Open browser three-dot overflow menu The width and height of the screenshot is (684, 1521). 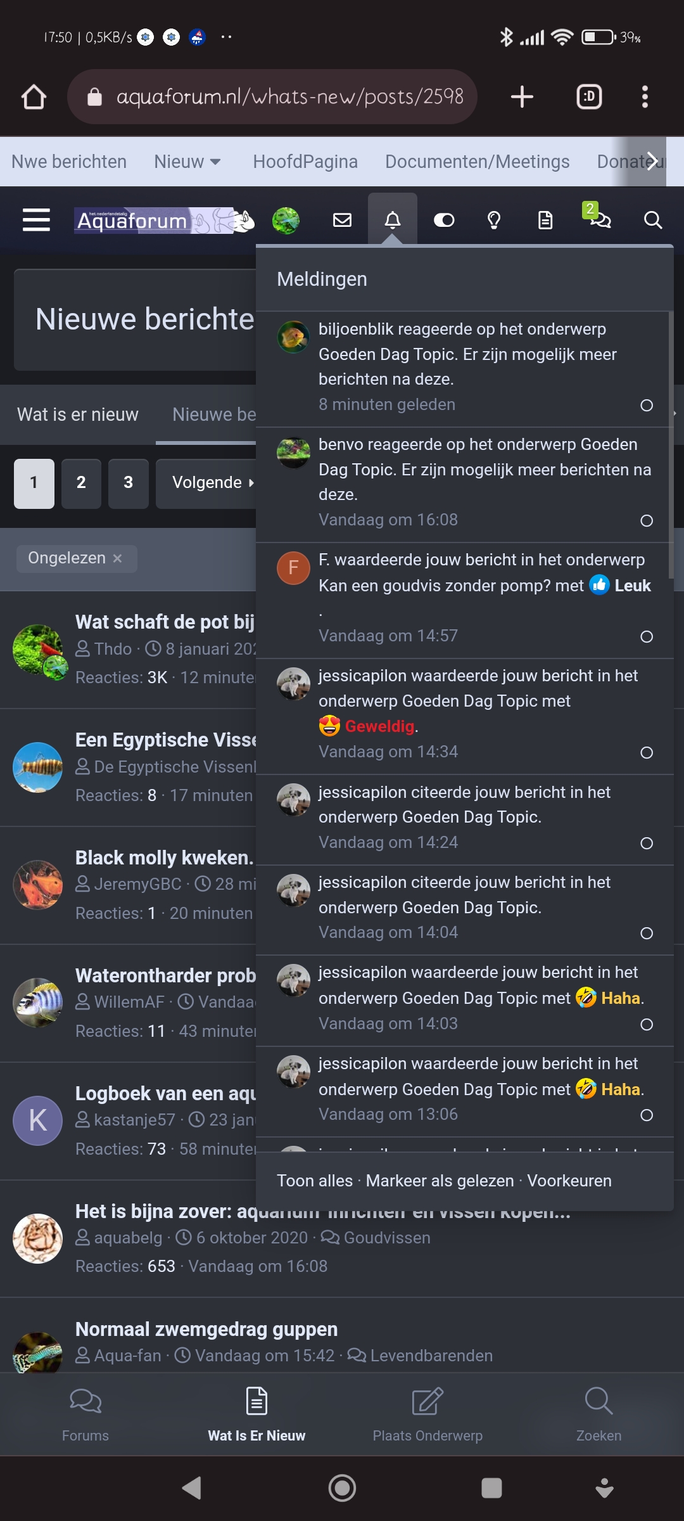(x=645, y=97)
